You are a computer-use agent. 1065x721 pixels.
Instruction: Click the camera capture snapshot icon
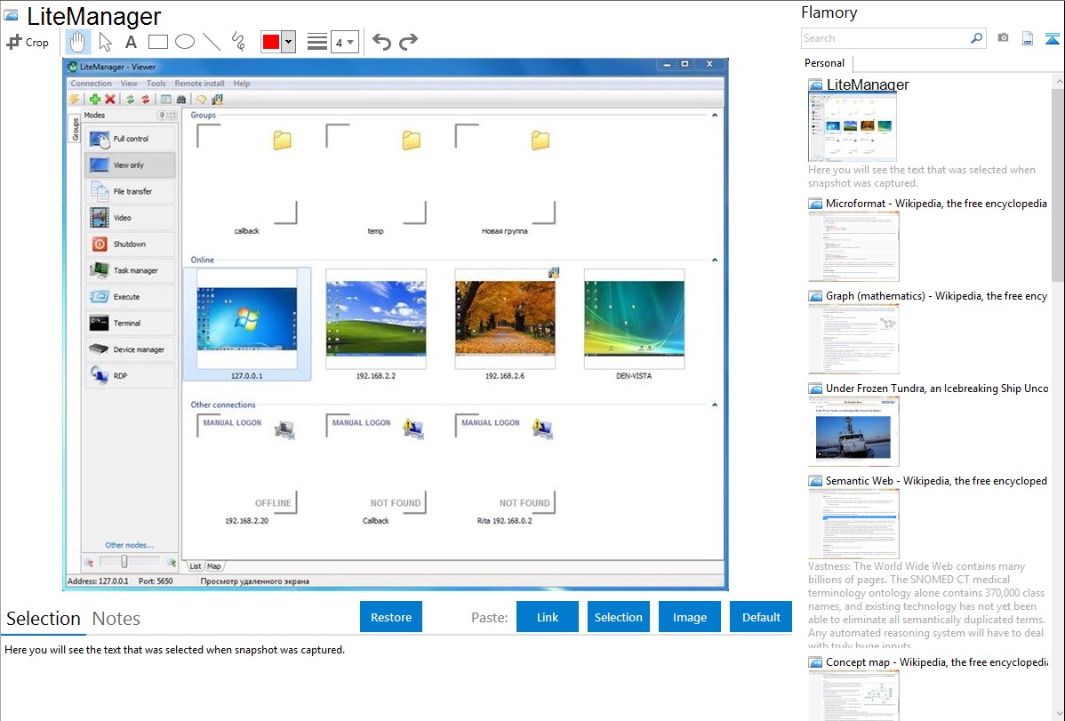[x=1003, y=38]
